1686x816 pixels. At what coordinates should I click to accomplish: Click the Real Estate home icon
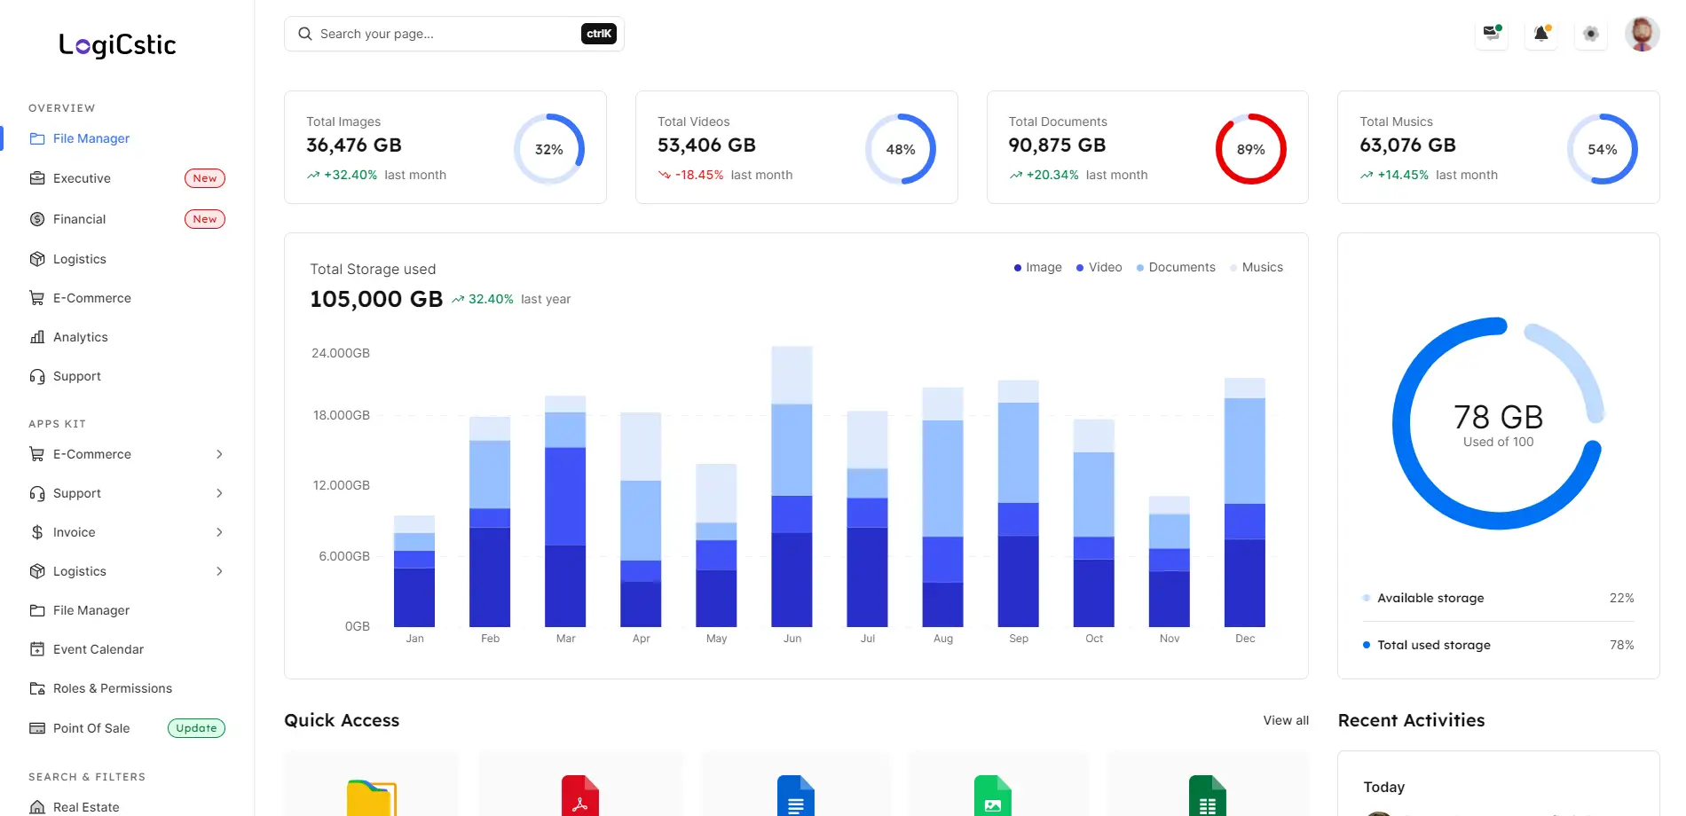(x=37, y=807)
